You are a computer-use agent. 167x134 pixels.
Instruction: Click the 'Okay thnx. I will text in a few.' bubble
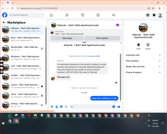click(104, 98)
